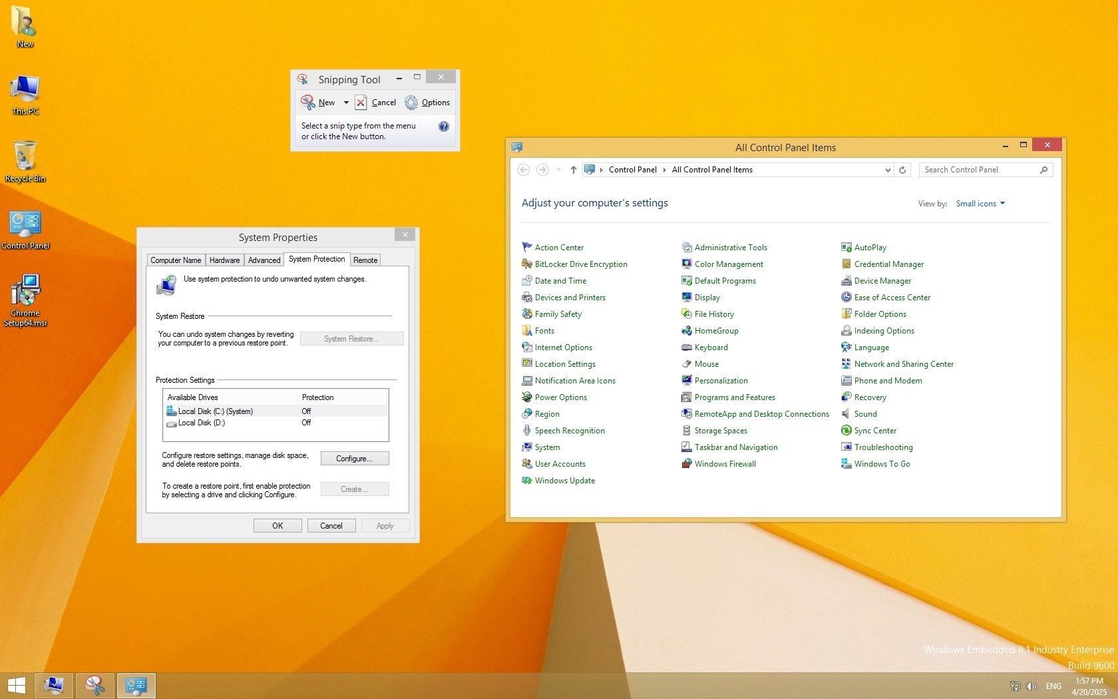Viewport: 1118px width, 699px height.
Task: Click the Refresh icon in the address bar
Action: [902, 170]
